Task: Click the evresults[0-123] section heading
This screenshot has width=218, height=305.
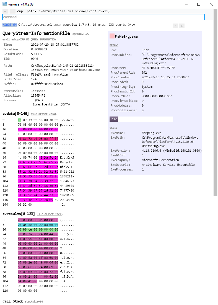Action: [x=19, y=214]
